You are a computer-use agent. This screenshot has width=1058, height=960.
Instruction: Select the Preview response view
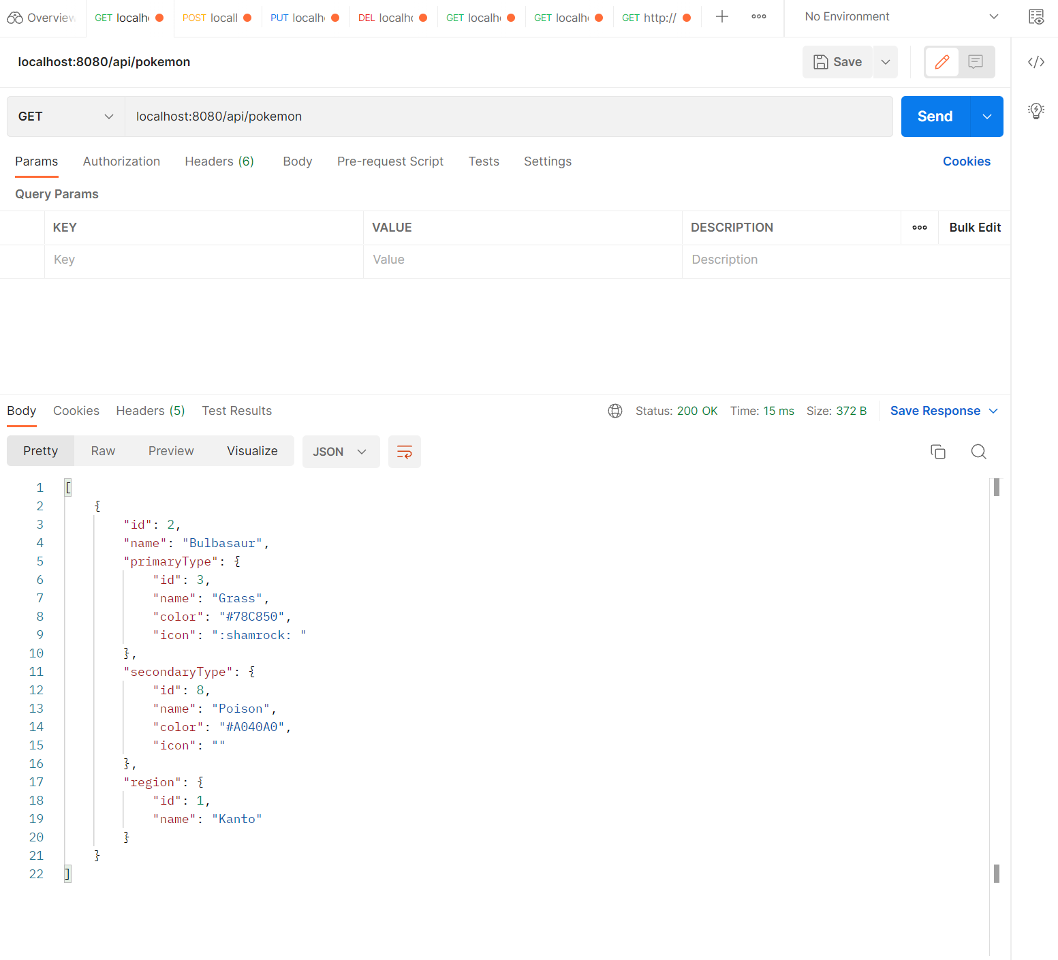[171, 451]
